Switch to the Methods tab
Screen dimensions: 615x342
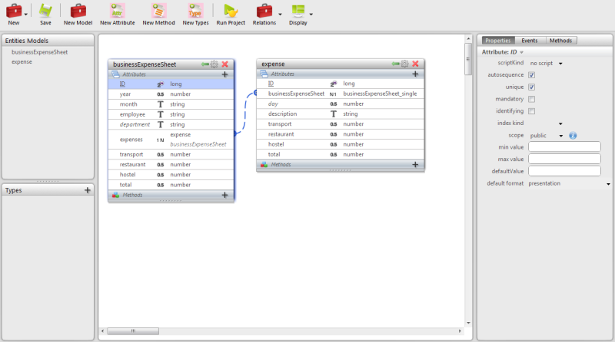[560, 40]
